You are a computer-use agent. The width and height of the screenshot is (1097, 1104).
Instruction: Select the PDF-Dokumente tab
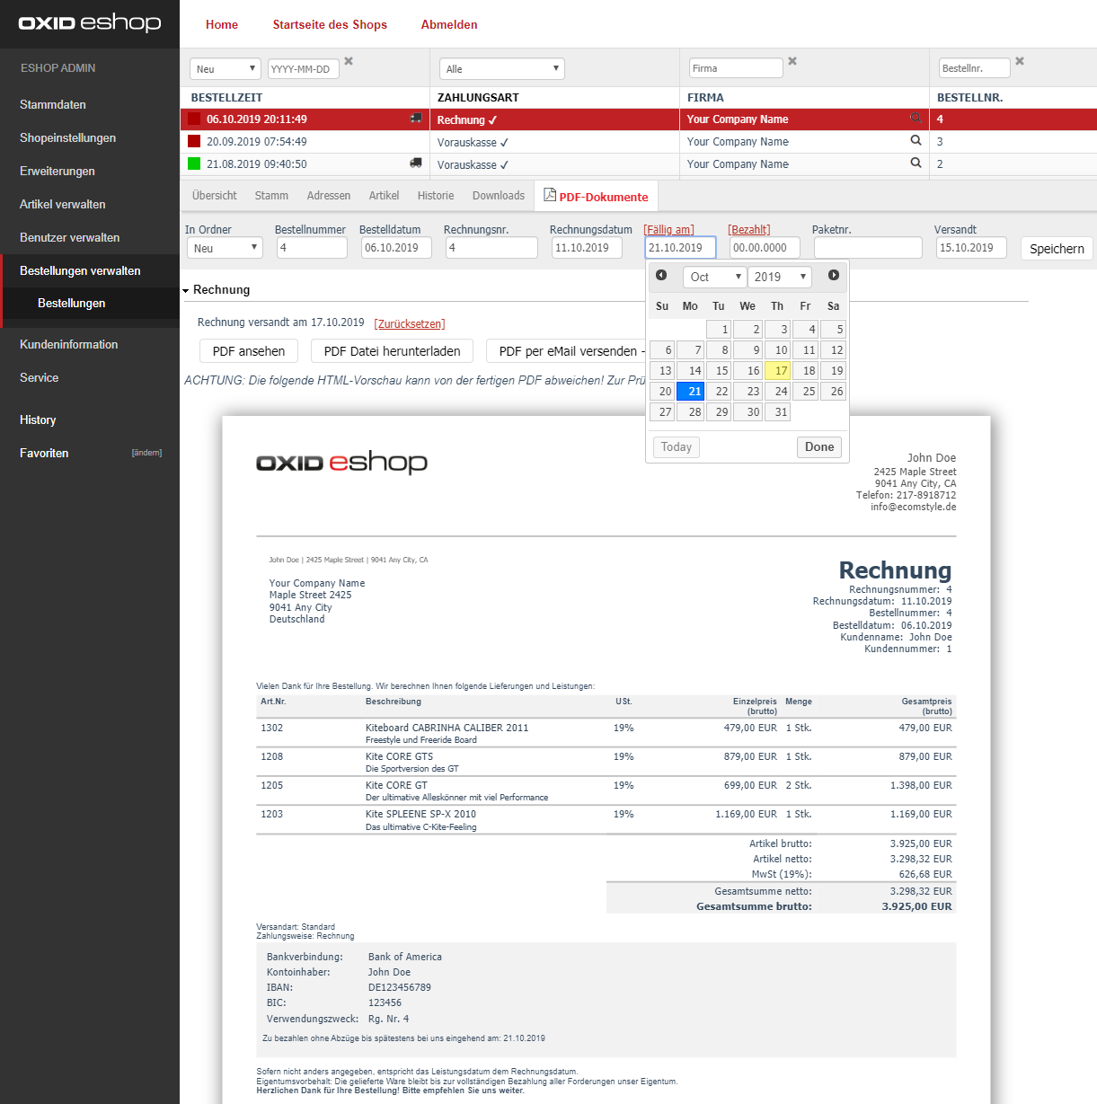coord(596,196)
